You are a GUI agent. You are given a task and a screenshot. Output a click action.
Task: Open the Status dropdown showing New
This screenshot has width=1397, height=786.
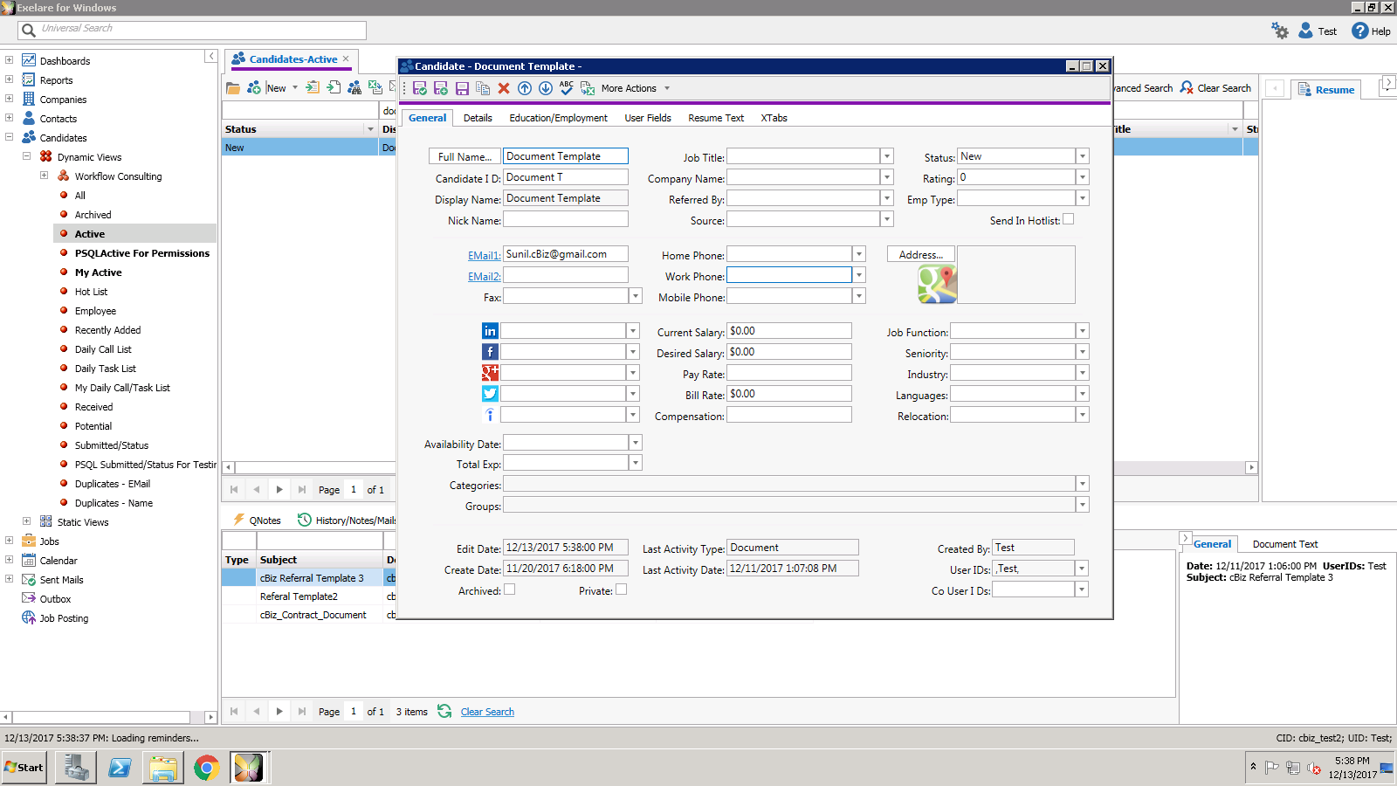tap(1083, 156)
